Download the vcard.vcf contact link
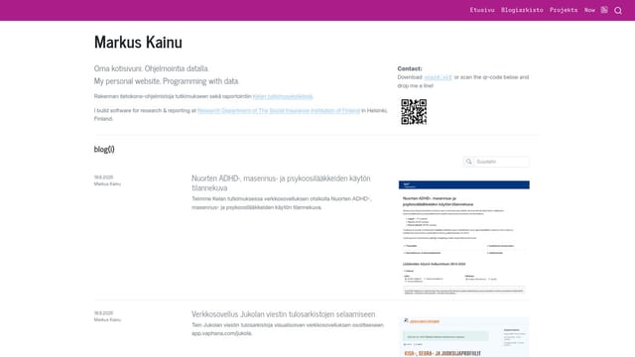 pos(438,77)
